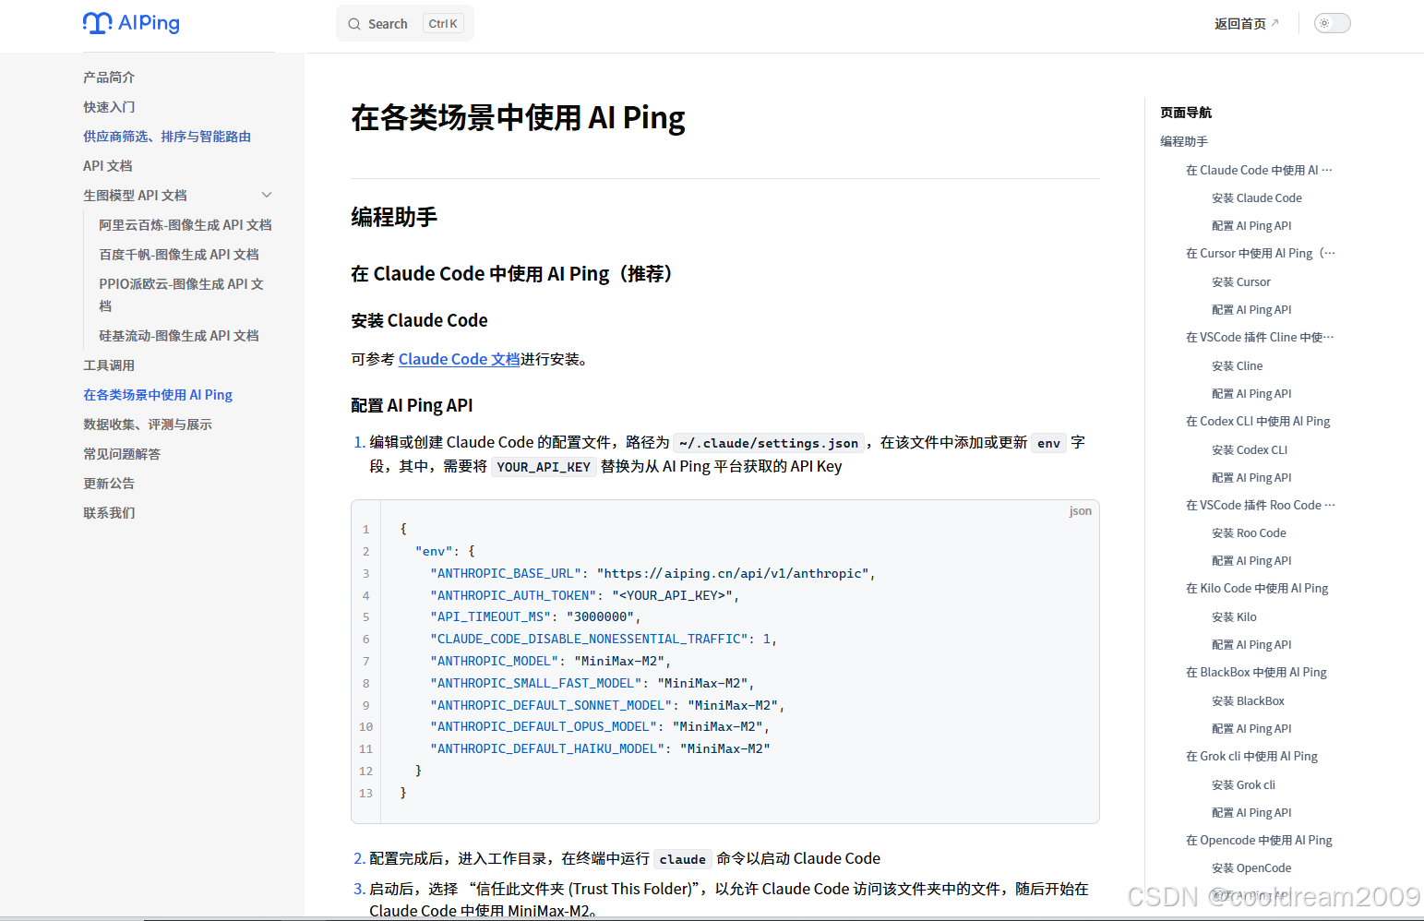The height and width of the screenshot is (921, 1424).
Task: Jump to 安装 BlackBox in navigation
Action: [1248, 700]
